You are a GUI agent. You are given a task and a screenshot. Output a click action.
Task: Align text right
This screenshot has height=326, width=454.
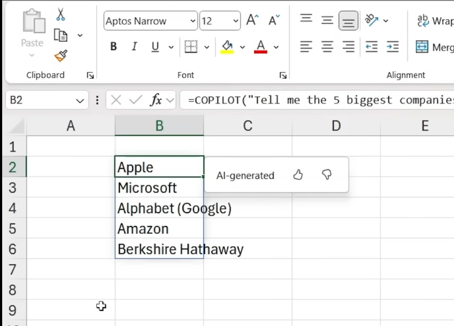[348, 47]
